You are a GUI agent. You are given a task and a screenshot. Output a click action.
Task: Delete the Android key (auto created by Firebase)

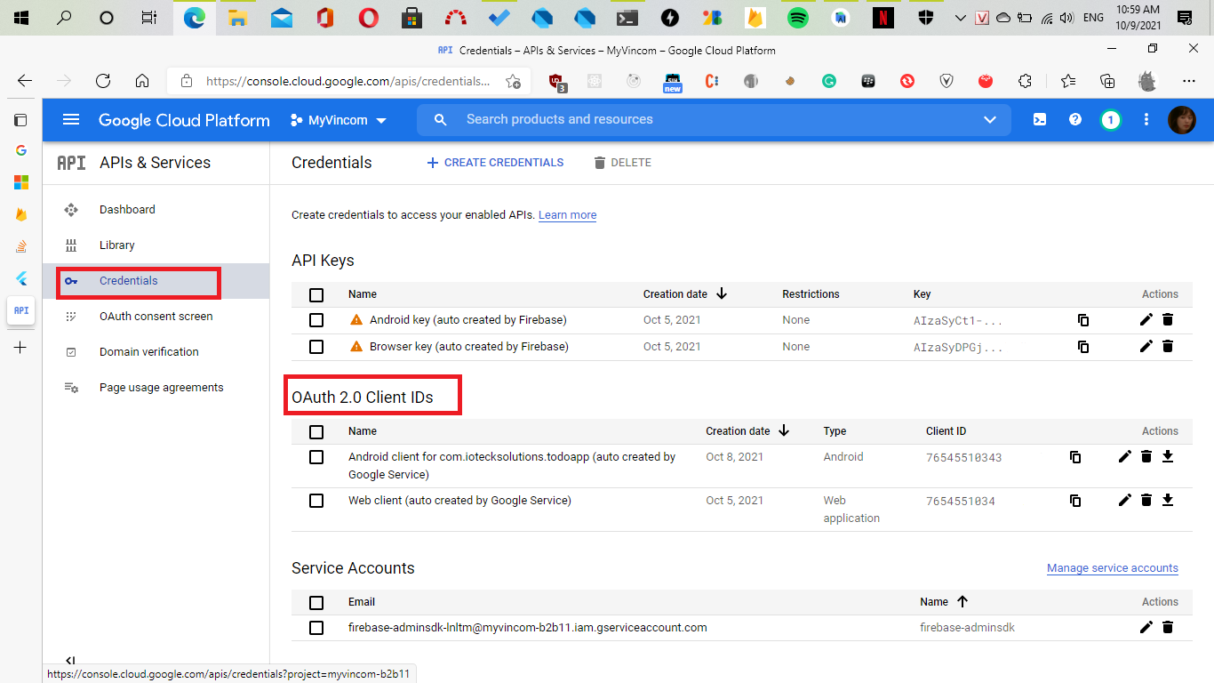[1168, 320]
